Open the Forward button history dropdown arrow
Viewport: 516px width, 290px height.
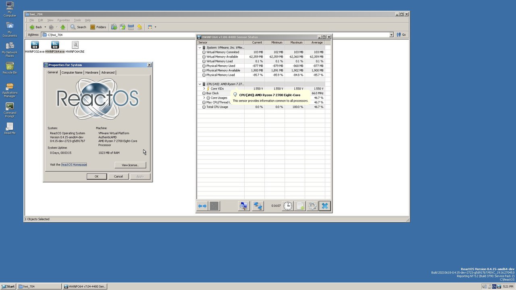(56, 27)
